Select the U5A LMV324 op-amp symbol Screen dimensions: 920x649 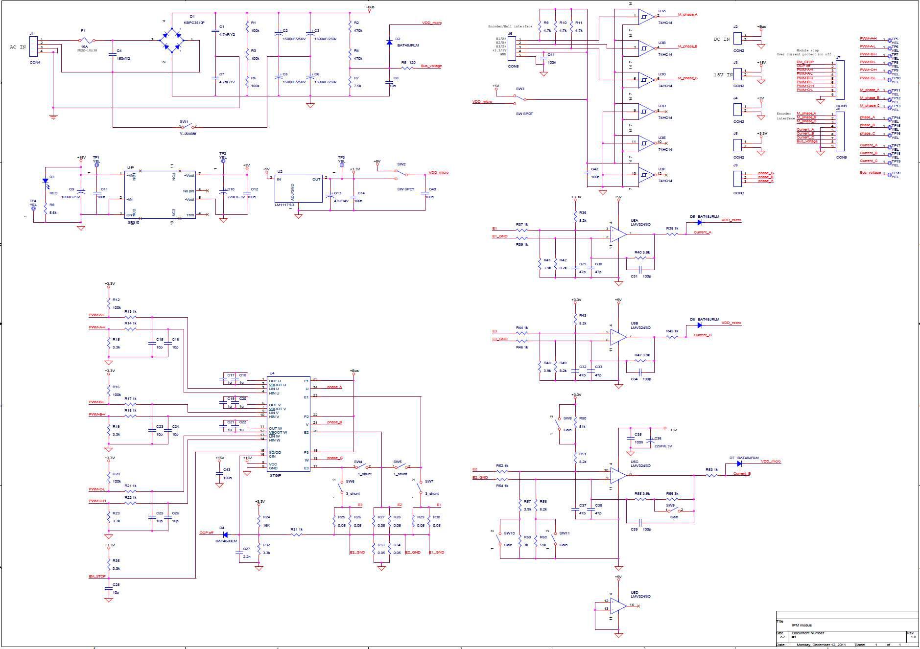(x=618, y=233)
